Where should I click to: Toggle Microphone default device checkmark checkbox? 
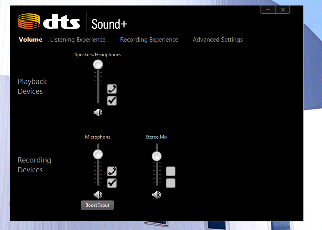tap(112, 183)
